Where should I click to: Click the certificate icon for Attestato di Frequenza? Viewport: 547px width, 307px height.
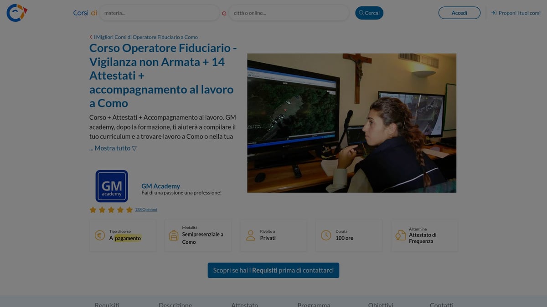401,235
